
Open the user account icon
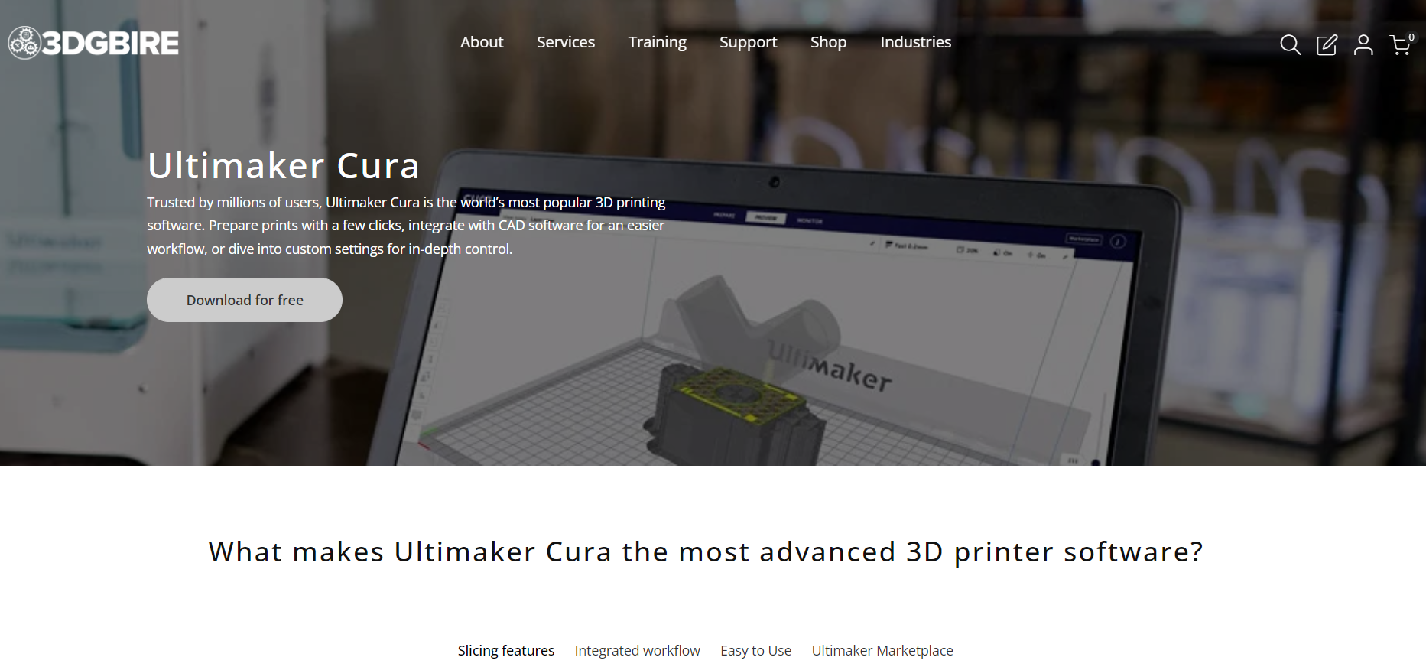pos(1363,45)
